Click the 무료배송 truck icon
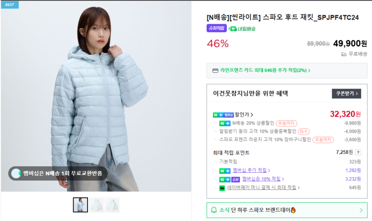Screen dimensions: 372x221 pyautogui.click(x=344, y=54)
